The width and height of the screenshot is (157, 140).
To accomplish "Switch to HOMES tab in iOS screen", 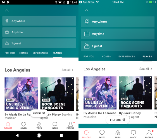I will click(x=106, y=57).
